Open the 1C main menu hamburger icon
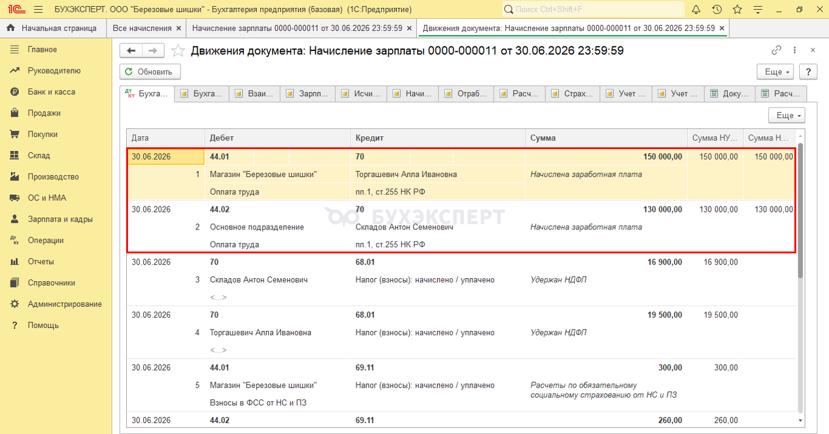 click(38, 9)
